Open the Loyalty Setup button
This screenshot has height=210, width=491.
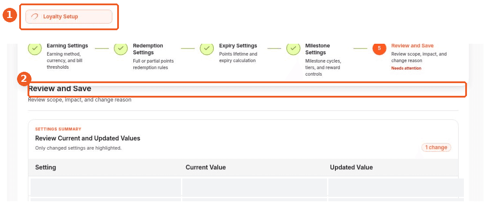(69, 17)
